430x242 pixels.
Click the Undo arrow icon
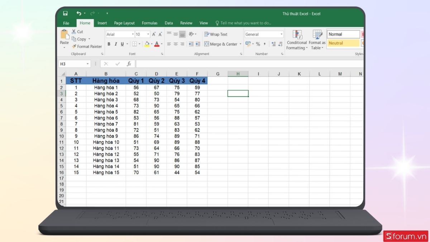(x=78, y=14)
